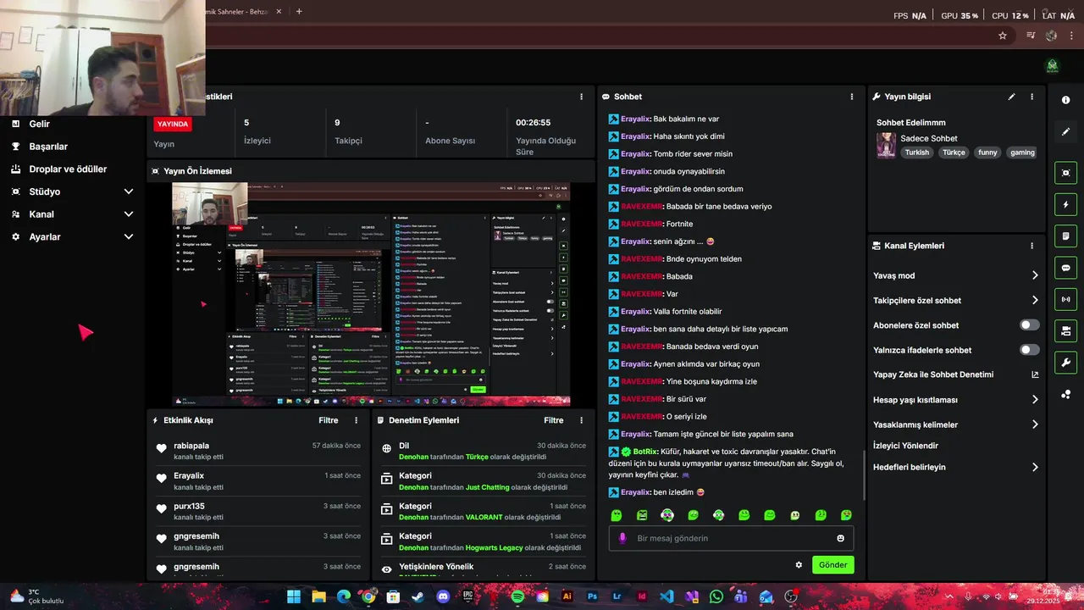1084x610 pixels.
Task: Click the green document icon in right bar
Action: click(1065, 236)
